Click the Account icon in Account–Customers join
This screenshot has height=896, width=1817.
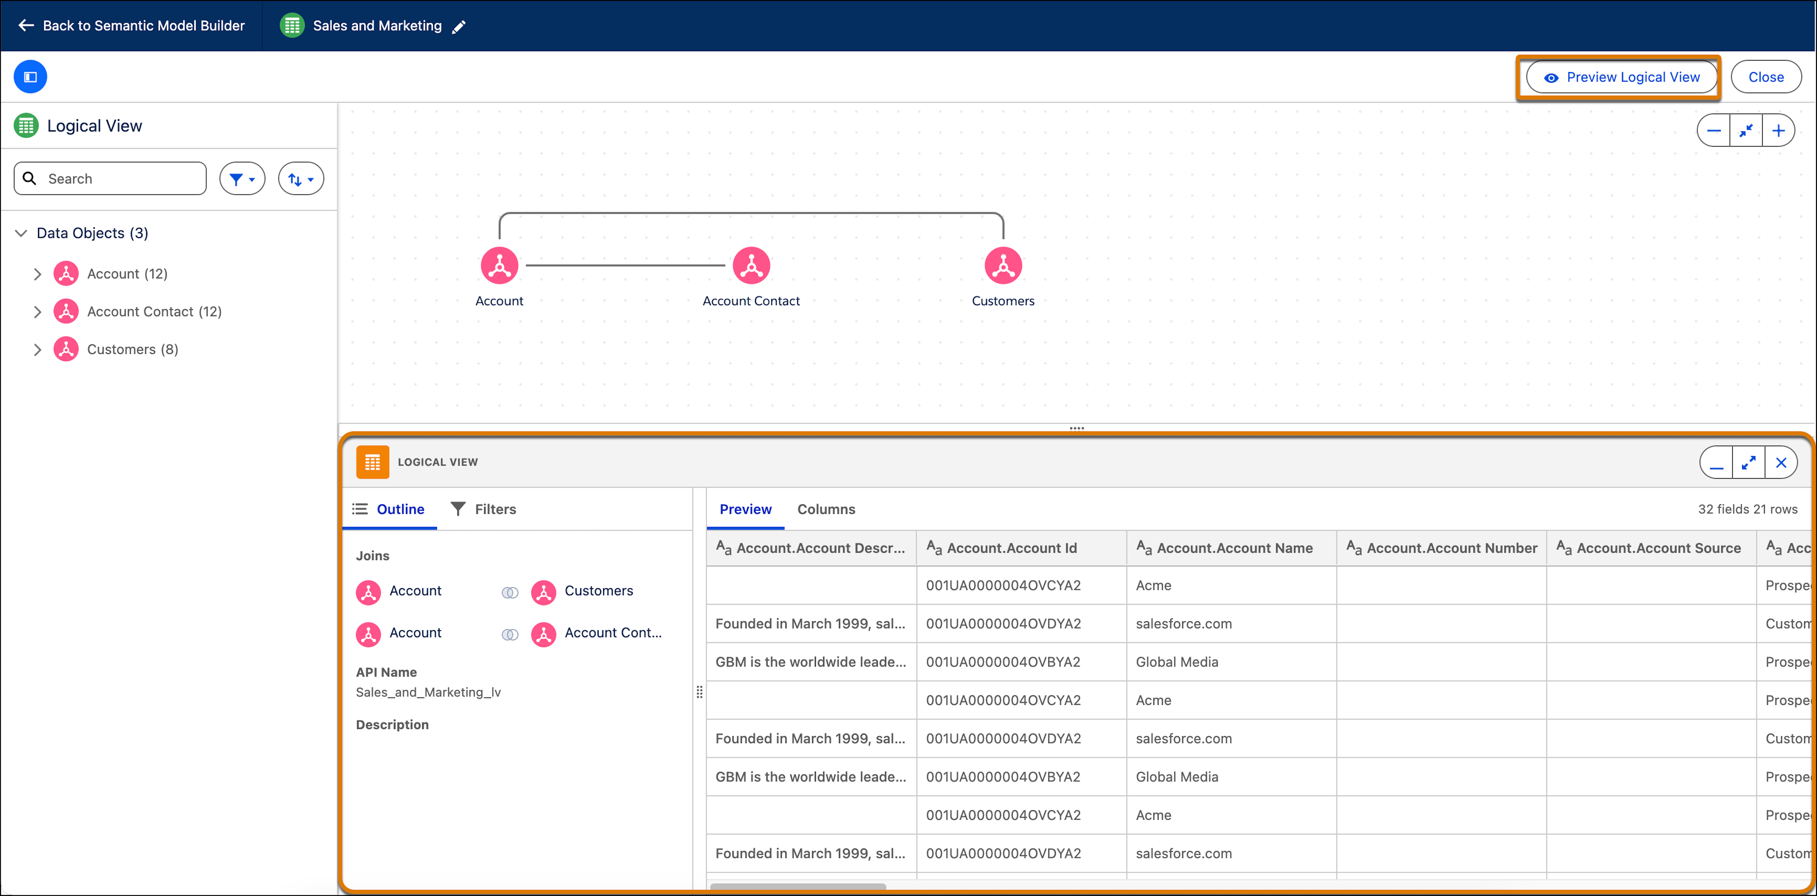click(x=368, y=592)
